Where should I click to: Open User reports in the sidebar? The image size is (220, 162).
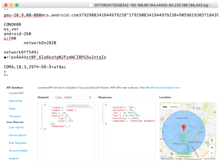coord(16,127)
